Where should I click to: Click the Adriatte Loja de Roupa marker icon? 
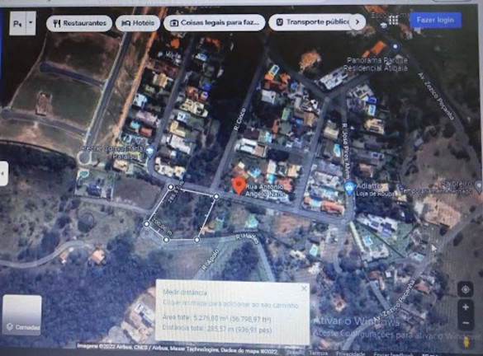pyautogui.click(x=349, y=188)
